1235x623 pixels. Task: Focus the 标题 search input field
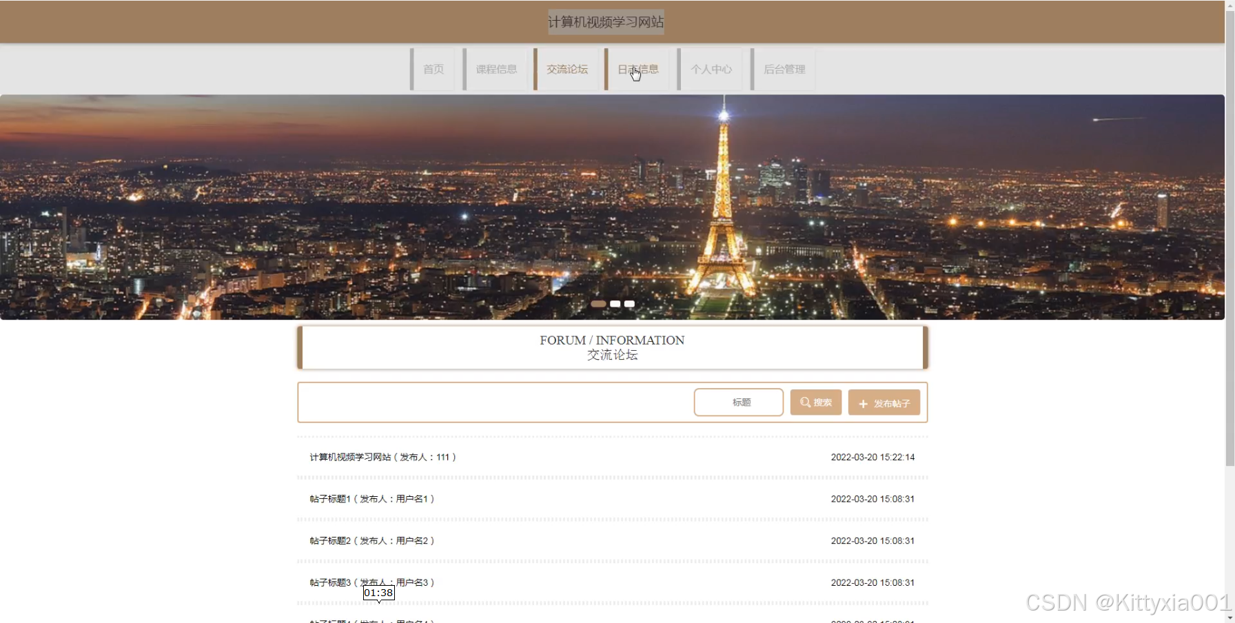(x=739, y=402)
